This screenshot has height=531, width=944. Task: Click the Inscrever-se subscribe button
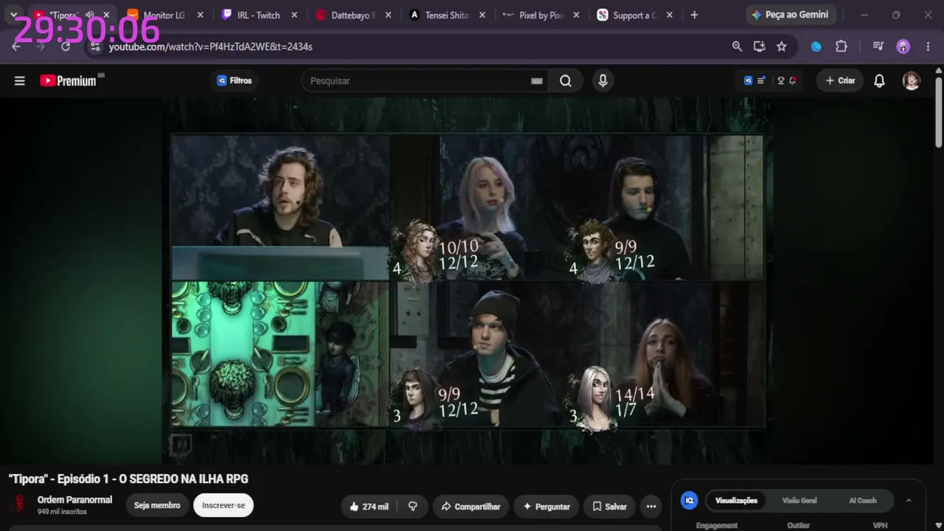click(223, 506)
